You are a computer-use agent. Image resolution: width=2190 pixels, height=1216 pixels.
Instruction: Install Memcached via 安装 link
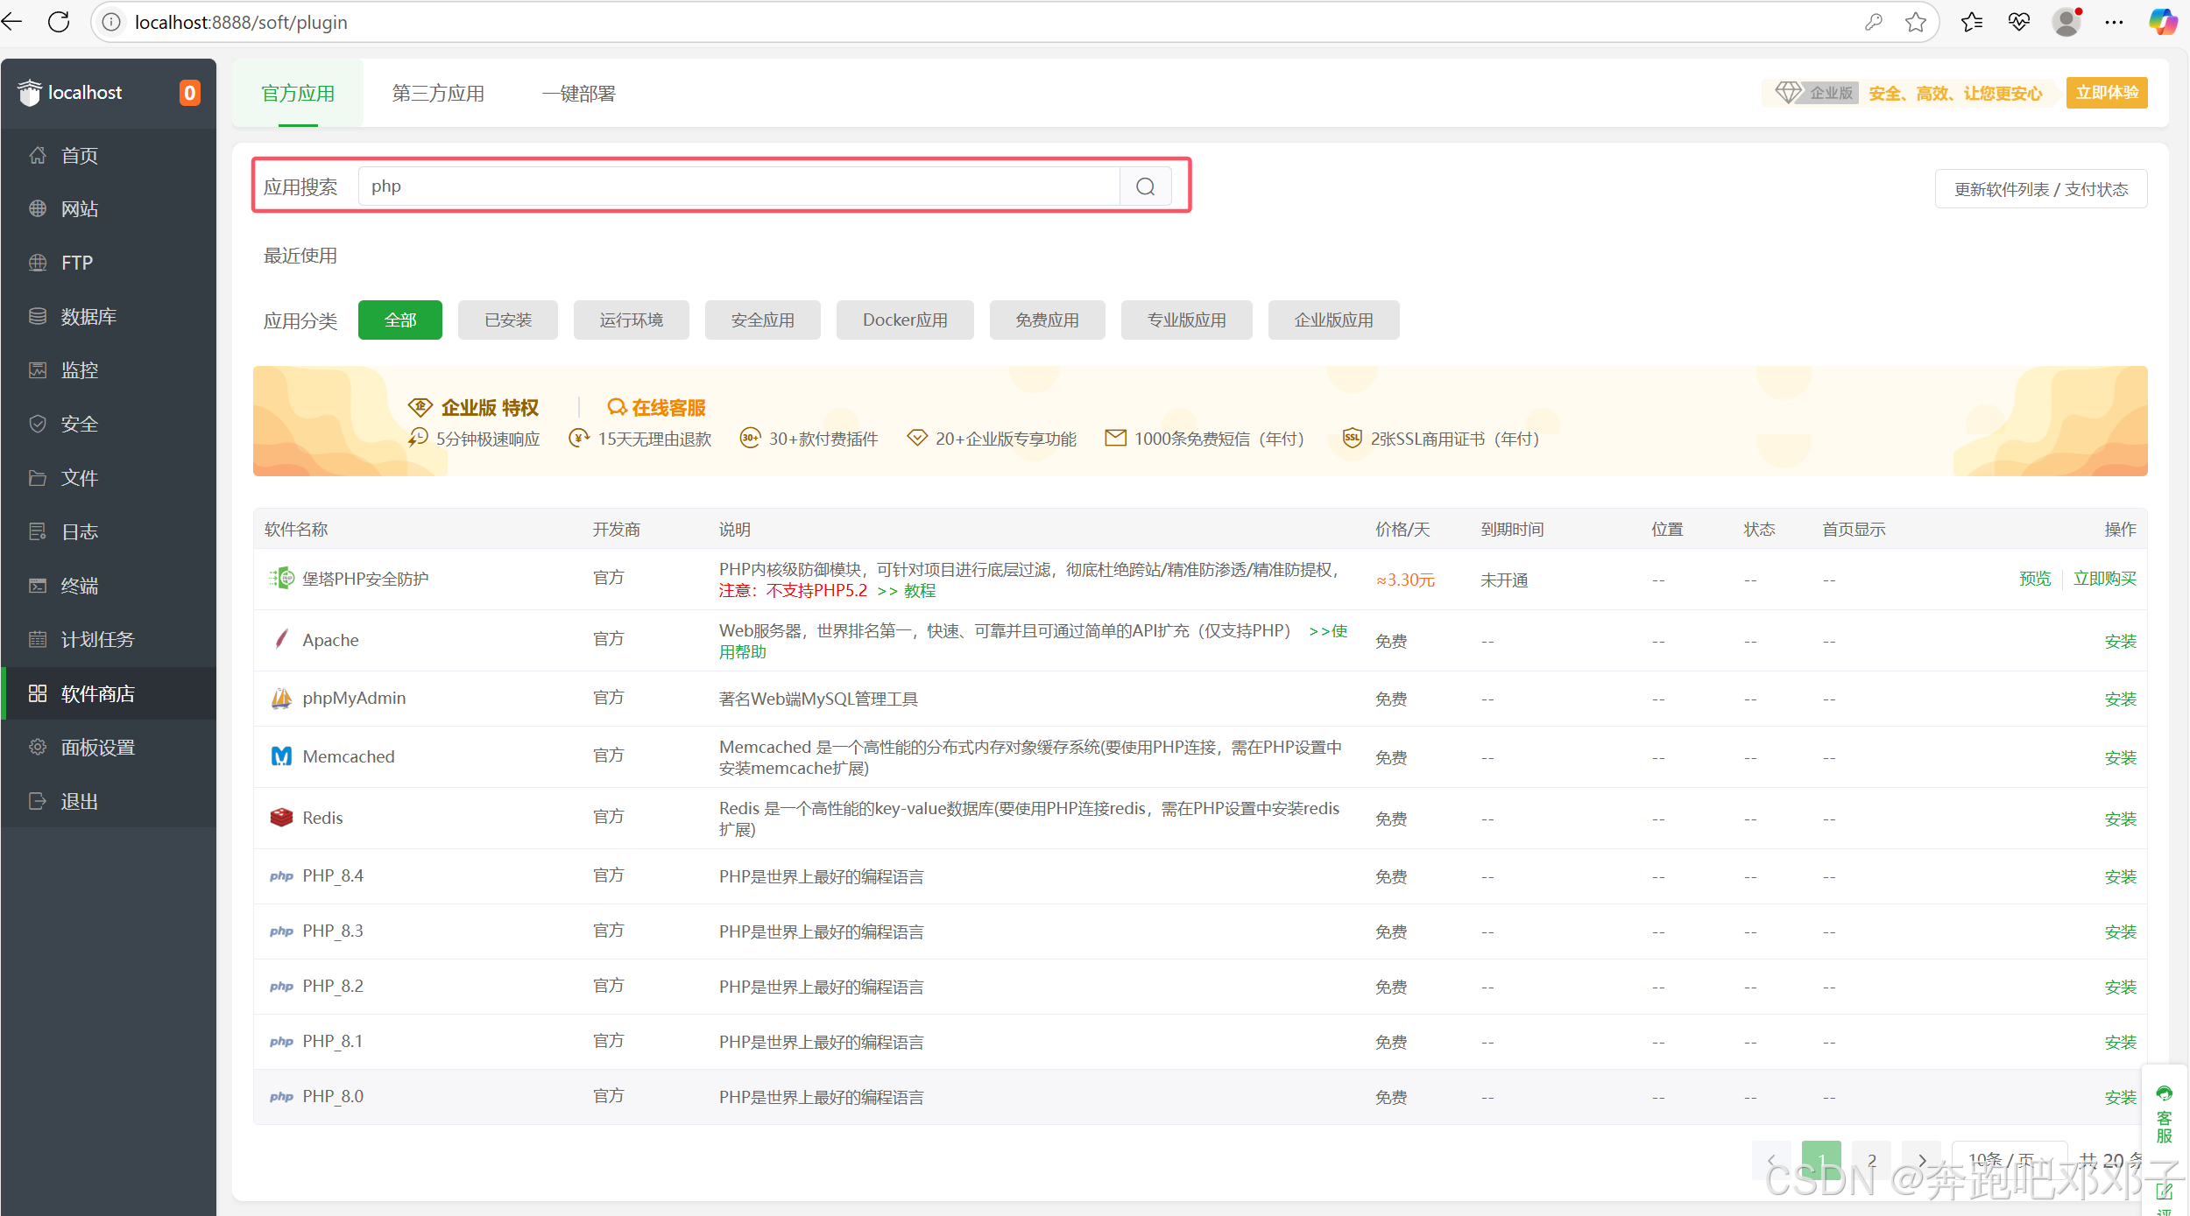point(2121,757)
